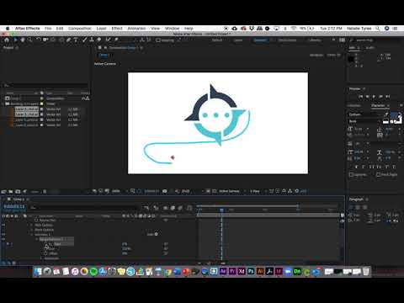Select the Clone Stamp tool

click(92, 40)
